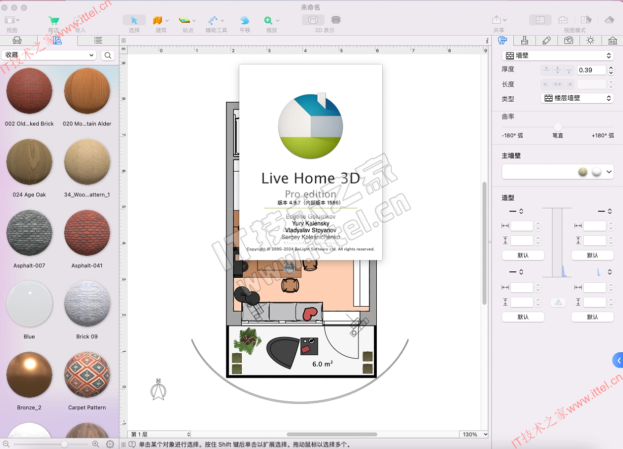623x449 pixels.
Task: Click the thickness stepper arrows
Action: coord(610,70)
